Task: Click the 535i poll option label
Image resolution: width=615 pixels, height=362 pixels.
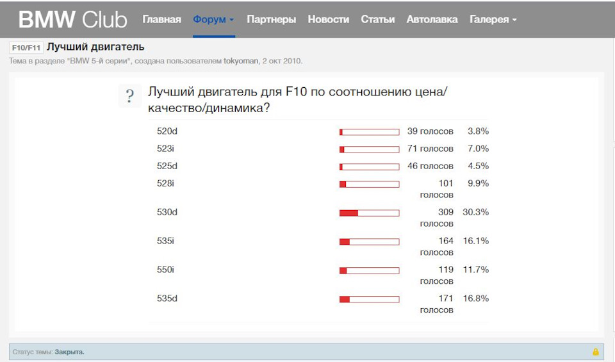Action: click(165, 241)
